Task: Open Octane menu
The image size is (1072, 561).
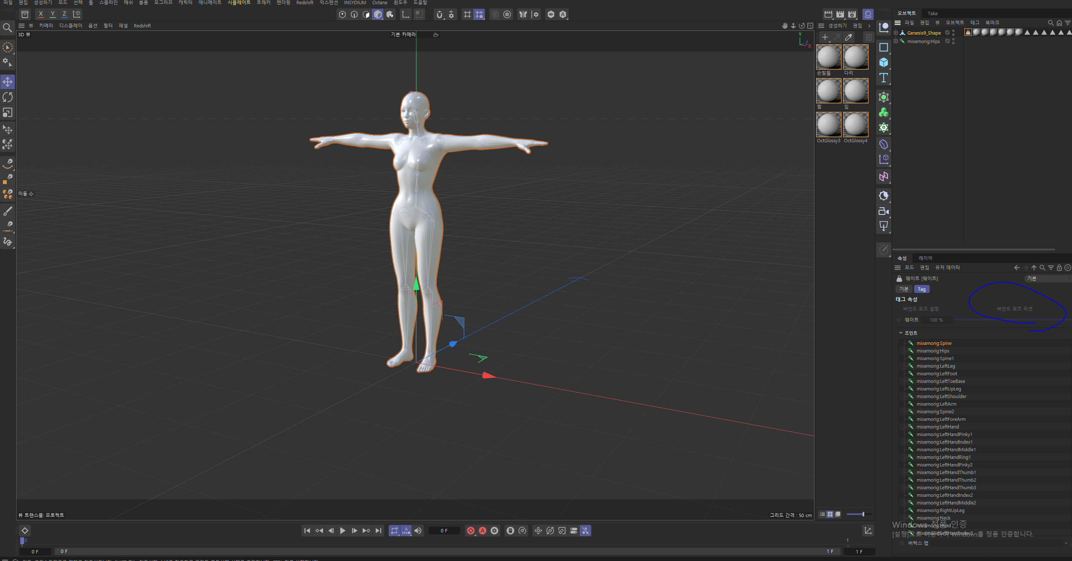Action: point(380,3)
